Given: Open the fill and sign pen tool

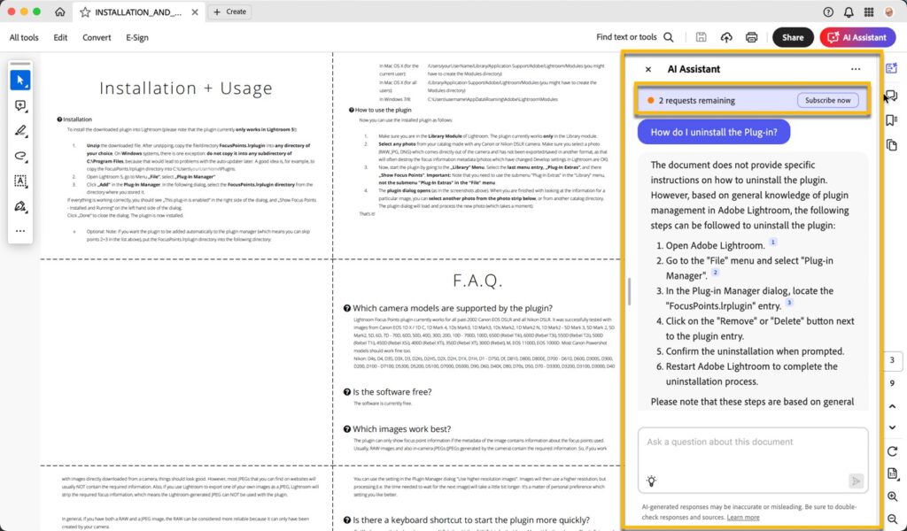Looking at the screenshot, I should pos(19,206).
